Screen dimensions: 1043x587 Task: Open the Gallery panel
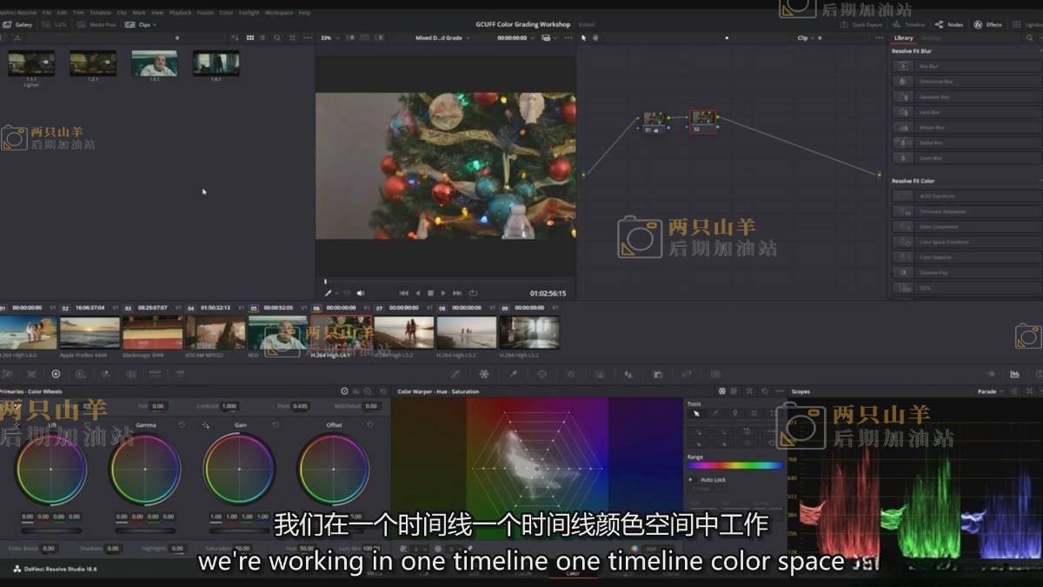[x=18, y=24]
